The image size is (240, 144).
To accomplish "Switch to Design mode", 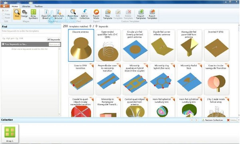I will [24, 14].
